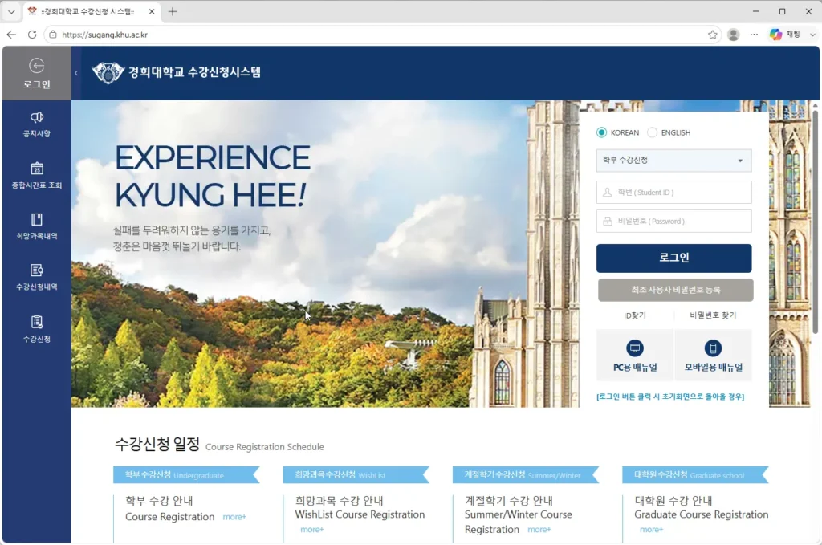Click more+ after Summer/Winter Course Registration

[539, 530]
